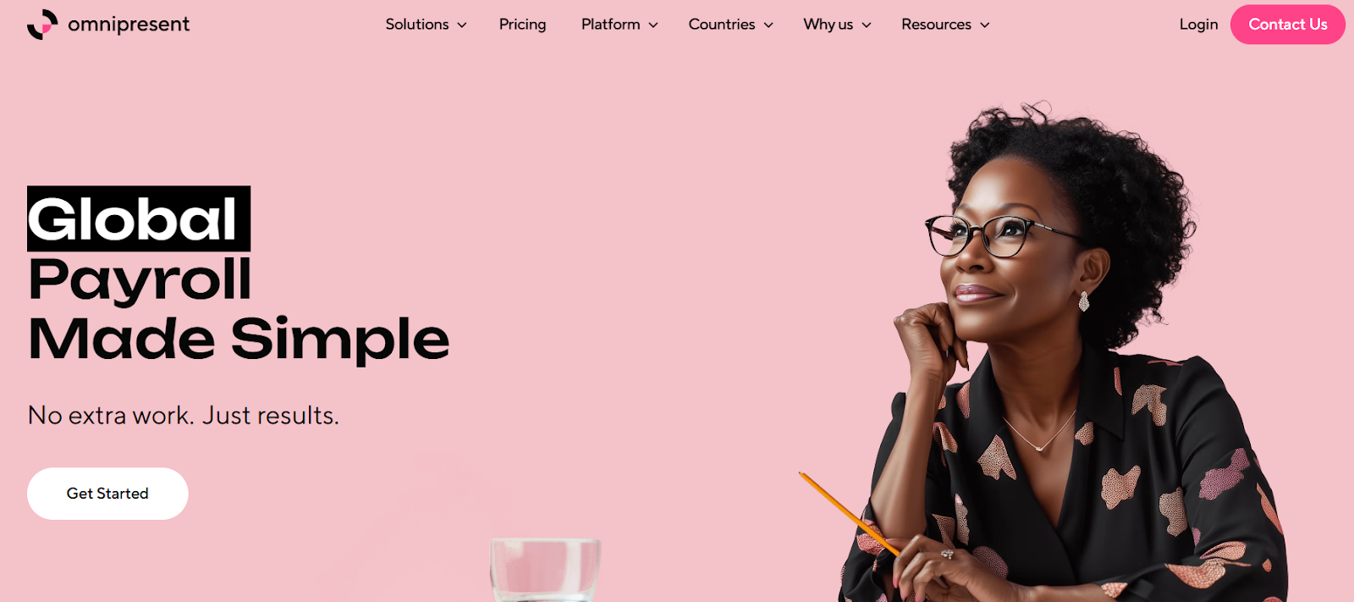The width and height of the screenshot is (1354, 602).
Task: Click the white Get Started button
Action: click(107, 494)
